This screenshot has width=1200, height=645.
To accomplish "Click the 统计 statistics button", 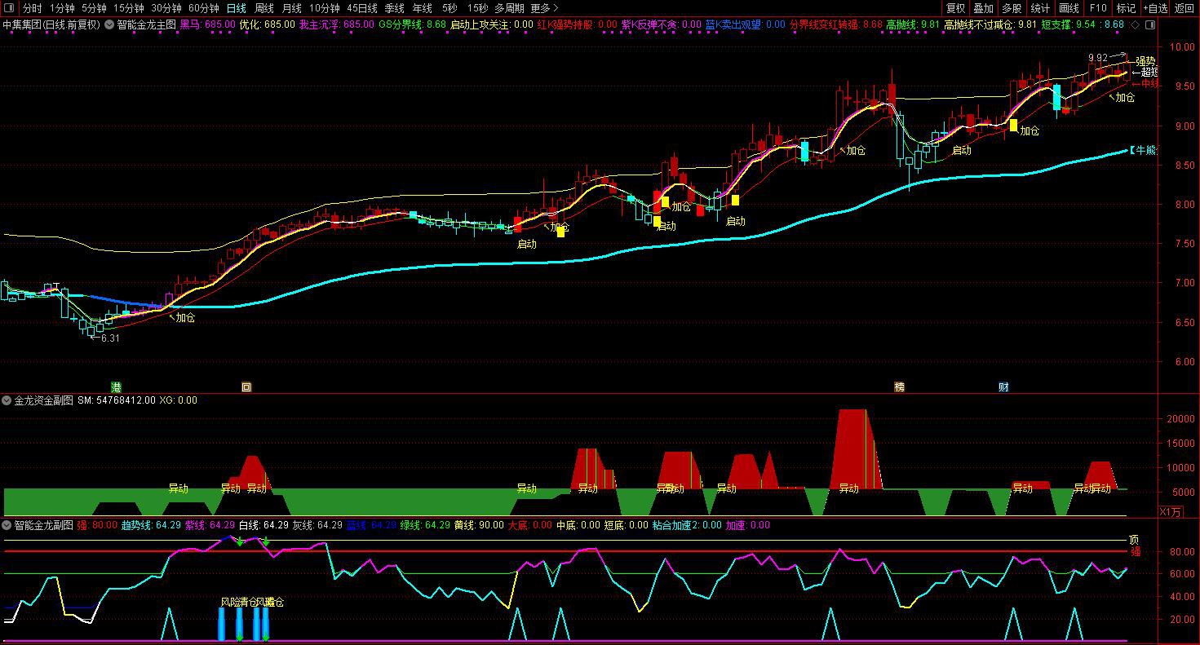I will coord(1040,8).
